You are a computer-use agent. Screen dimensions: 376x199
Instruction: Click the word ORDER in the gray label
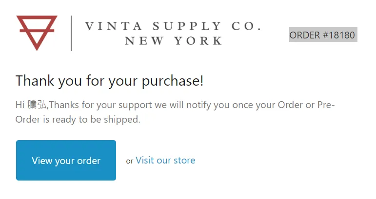(x=304, y=35)
